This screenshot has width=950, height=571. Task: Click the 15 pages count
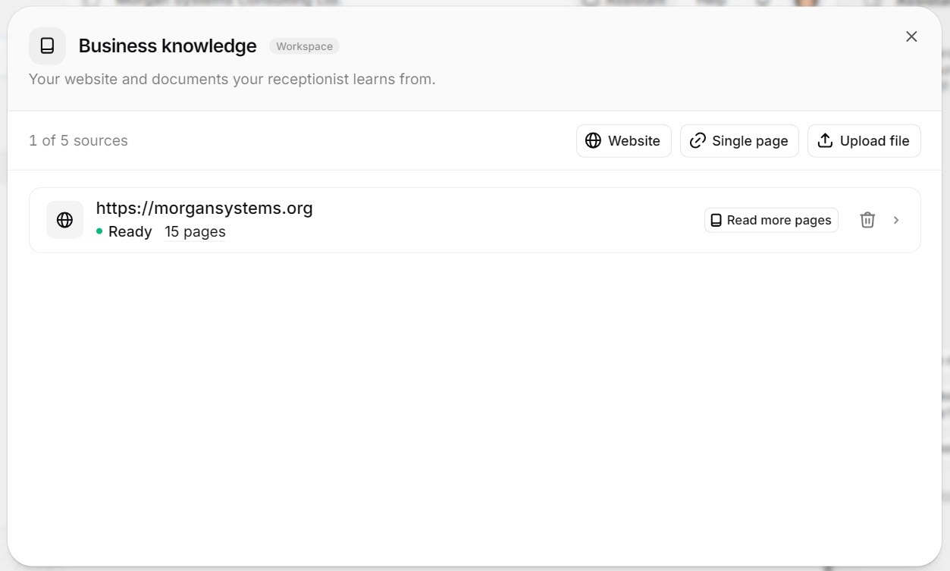click(195, 232)
